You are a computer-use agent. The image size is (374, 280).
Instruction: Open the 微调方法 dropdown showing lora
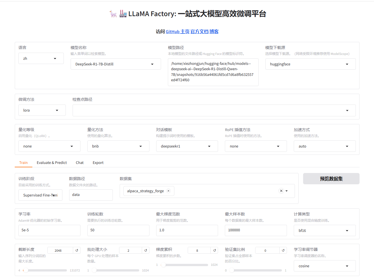point(42,110)
